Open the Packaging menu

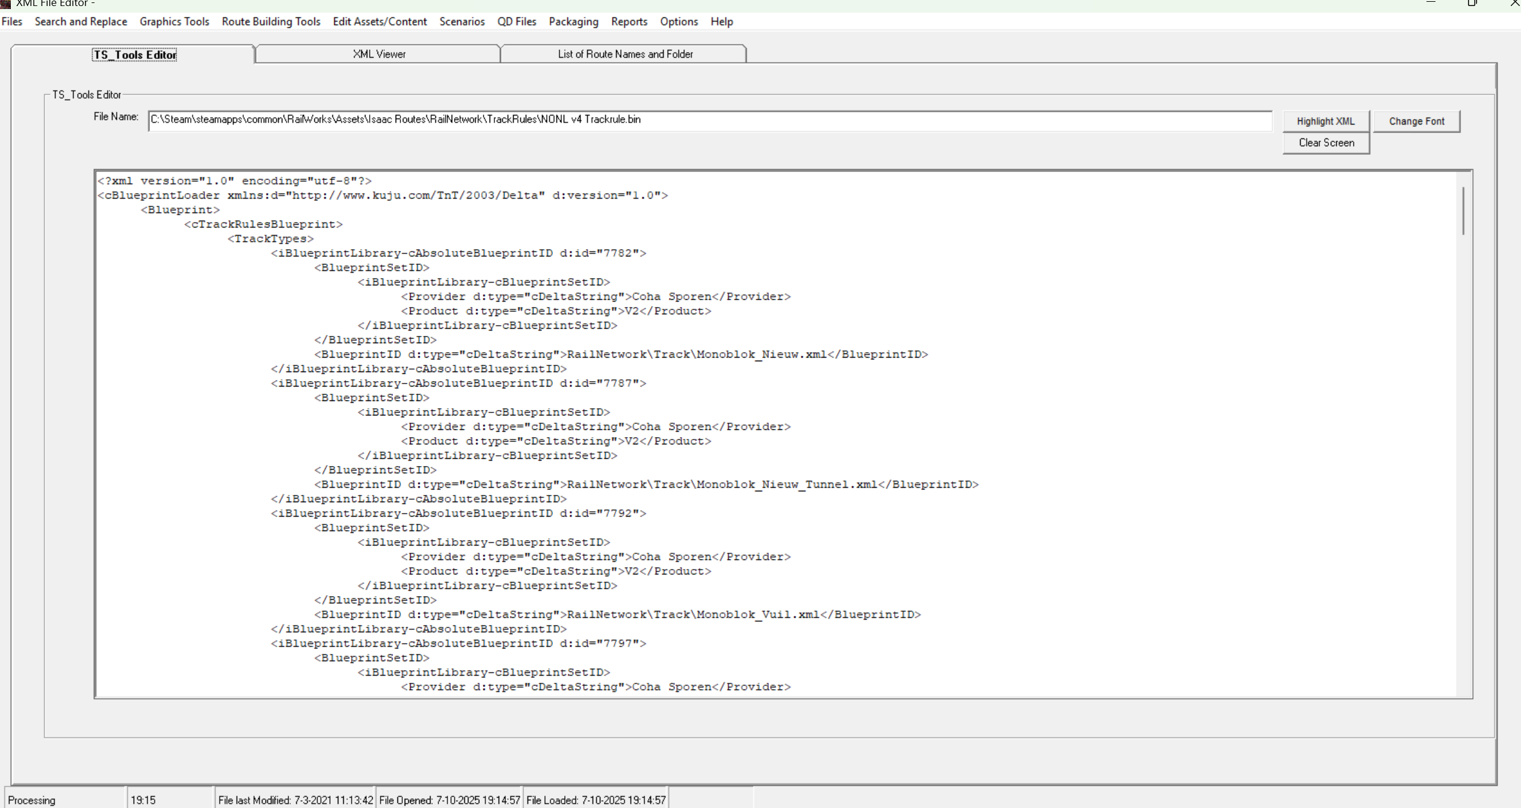573,22
